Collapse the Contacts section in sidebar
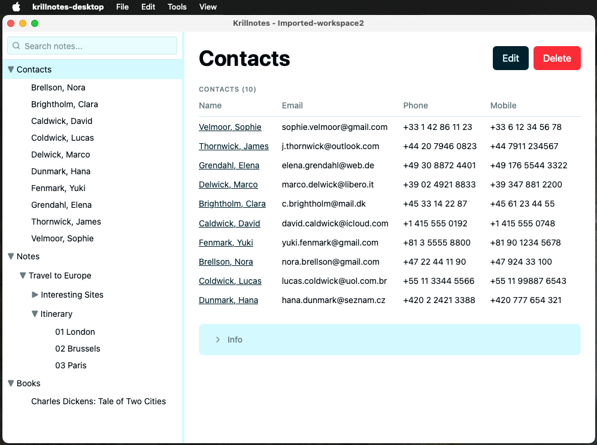This screenshot has width=597, height=445. (x=11, y=69)
